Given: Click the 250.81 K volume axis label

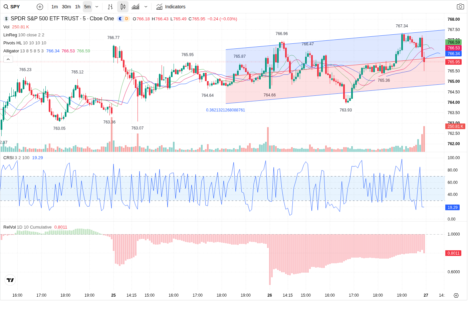Looking at the screenshot, I should (455, 126).
